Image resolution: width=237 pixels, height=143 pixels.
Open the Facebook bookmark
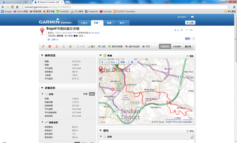(x=91, y=11)
